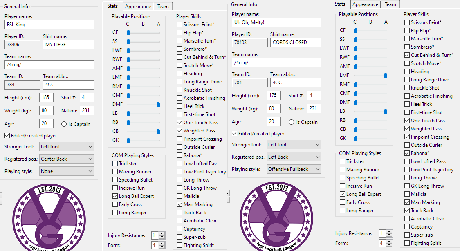This screenshot has height=251, width=460.
Task: Check Super-sub for Uh Oh, Melty!
Action: coord(407,235)
